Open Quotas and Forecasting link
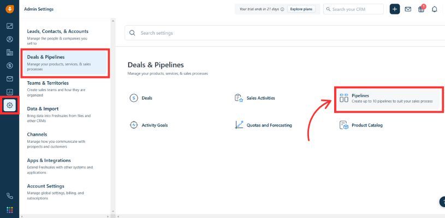This screenshot has width=445, height=218. (x=269, y=125)
